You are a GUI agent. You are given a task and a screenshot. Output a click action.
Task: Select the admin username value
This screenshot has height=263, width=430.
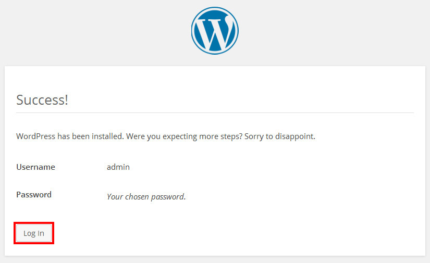coord(118,167)
